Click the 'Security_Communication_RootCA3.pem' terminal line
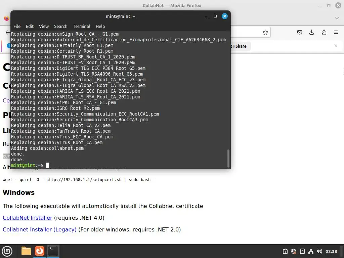Image resolution: width=344 pixels, height=258 pixels. point(79,120)
